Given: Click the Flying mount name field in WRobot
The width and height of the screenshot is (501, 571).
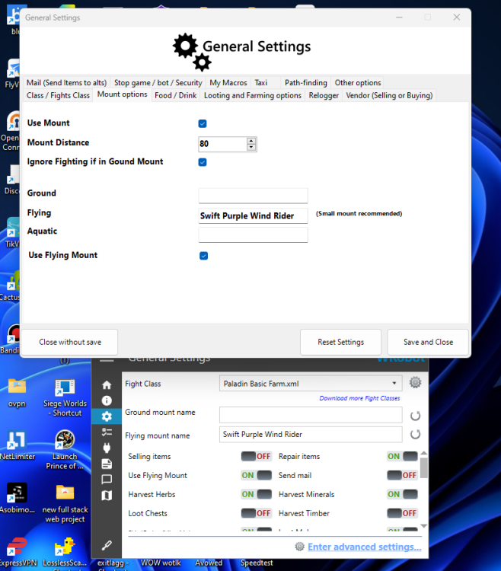Looking at the screenshot, I should [x=311, y=434].
